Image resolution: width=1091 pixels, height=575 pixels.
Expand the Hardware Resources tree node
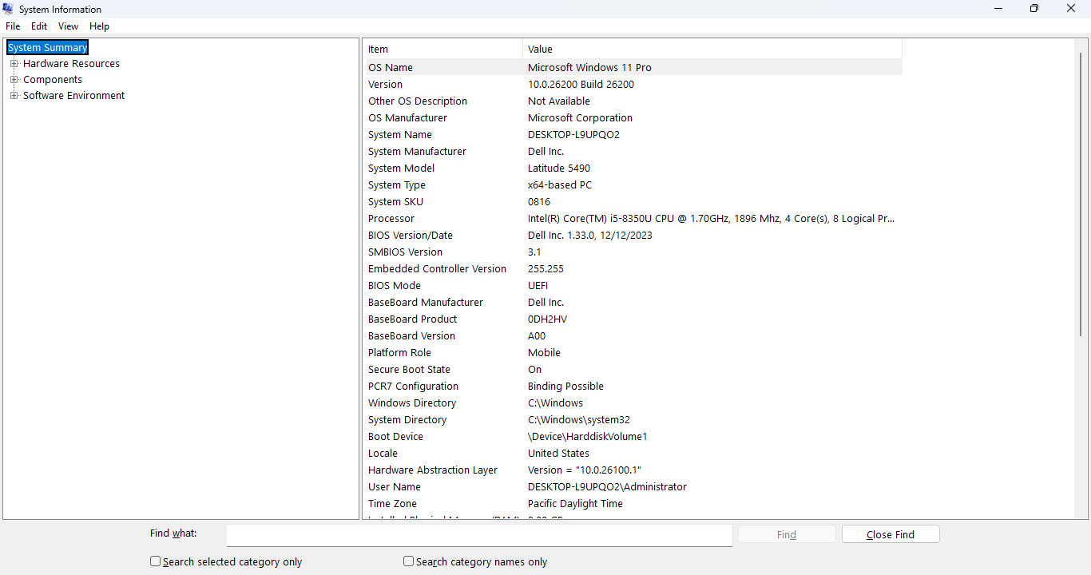14,64
